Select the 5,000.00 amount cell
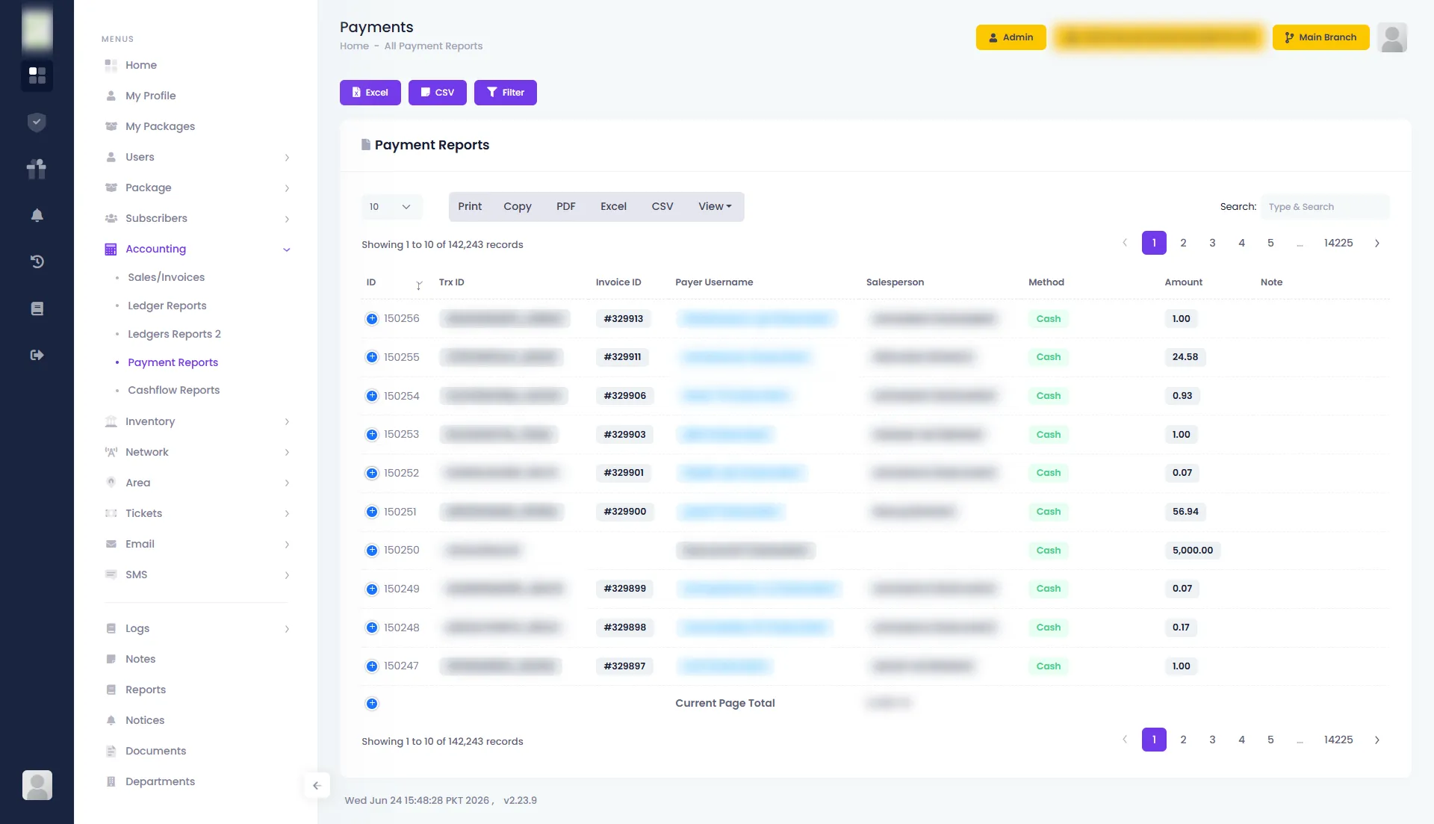 [1192, 551]
